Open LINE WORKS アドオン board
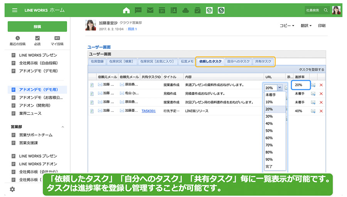 [38, 164]
